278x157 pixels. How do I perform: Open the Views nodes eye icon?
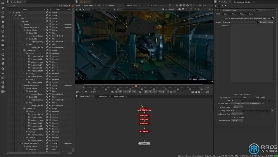[x=3, y=59]
